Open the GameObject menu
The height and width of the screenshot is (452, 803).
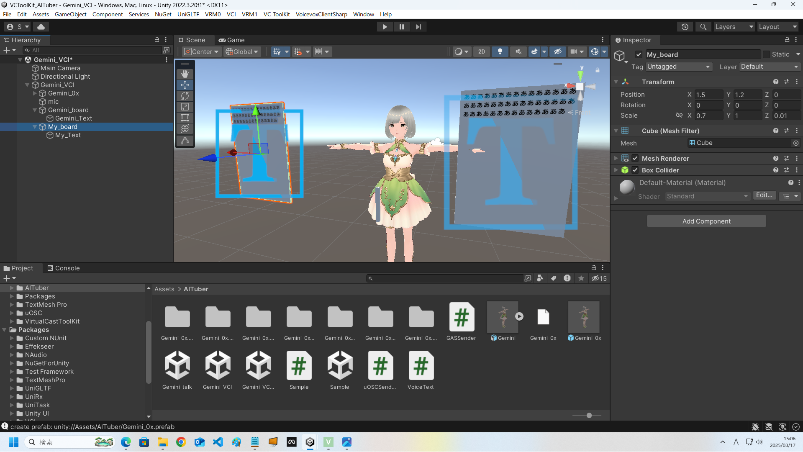coord(70,14)
